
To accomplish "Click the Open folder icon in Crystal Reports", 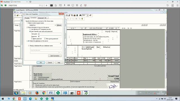I will (17, 15).
